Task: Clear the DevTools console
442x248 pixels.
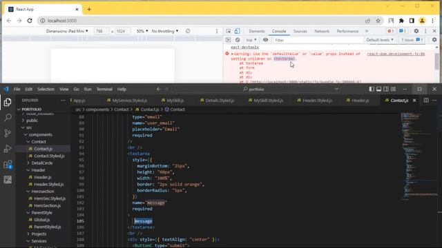Action: pos(238,40)
